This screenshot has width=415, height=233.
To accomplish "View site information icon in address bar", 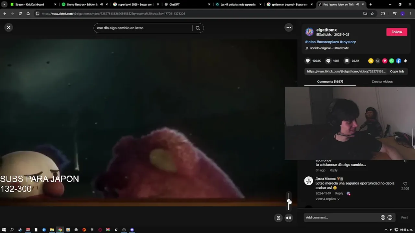I will (x=37, y=14).
